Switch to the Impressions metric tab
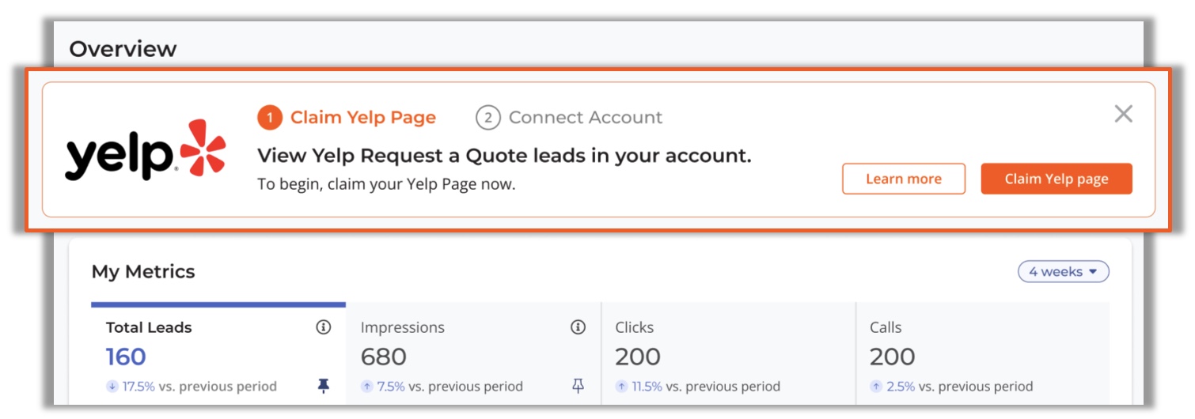The height and width of the screenshot is (419, 1195). (473, 354)
